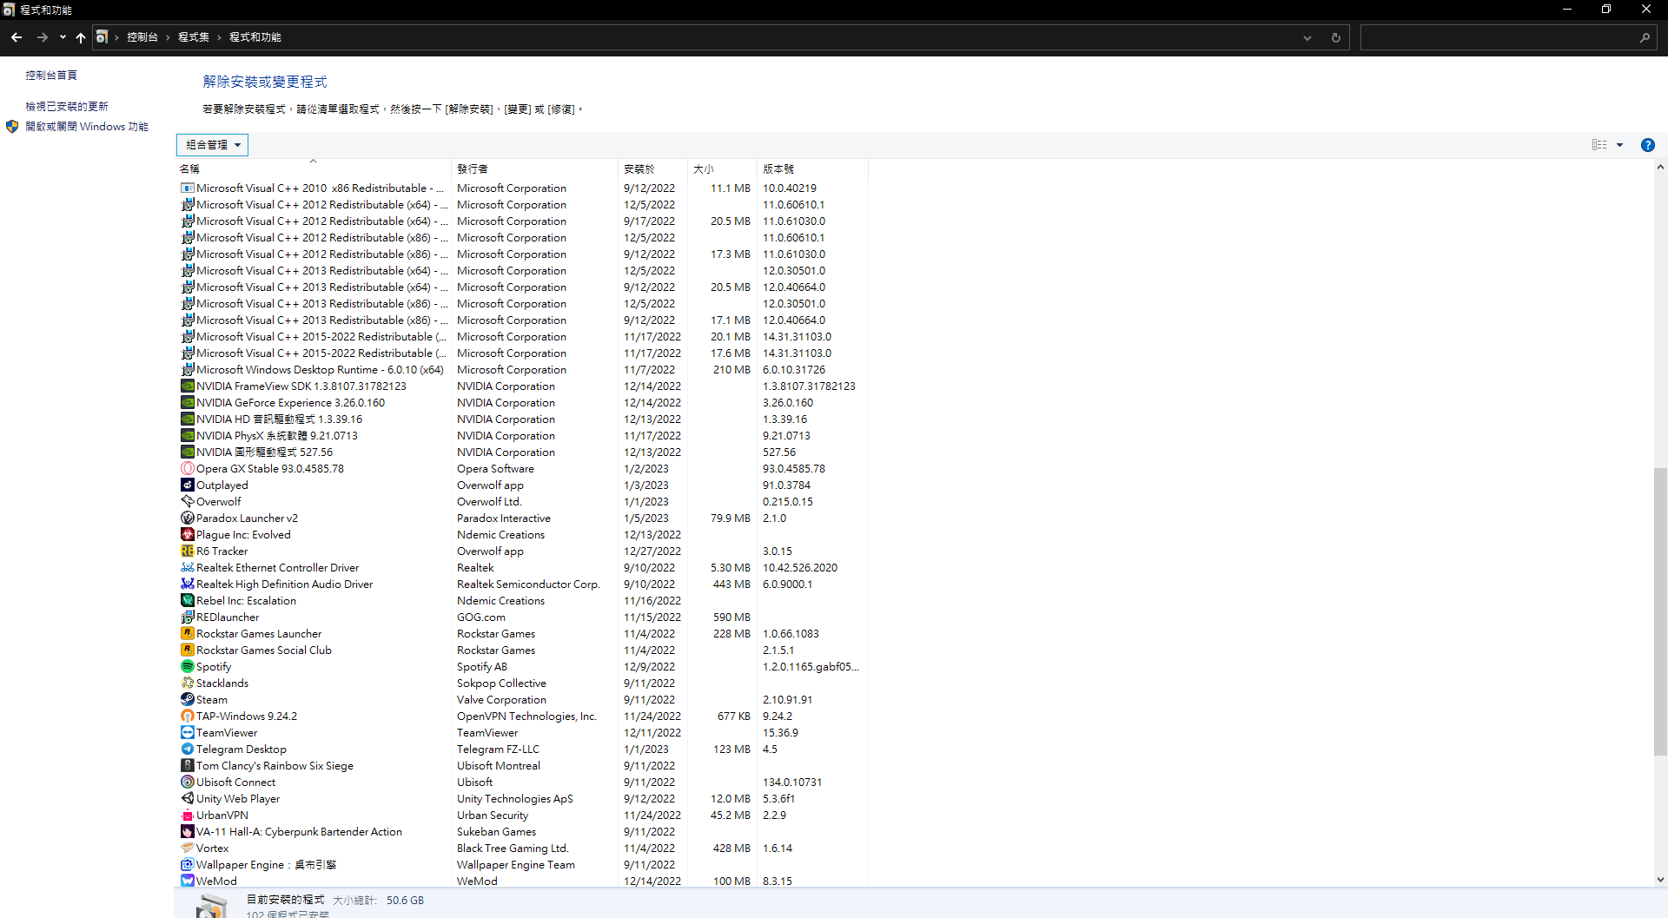Sort programs by 名稱 column
The width and height of the screenshot is (1668, 918).
tap(314, 169)
